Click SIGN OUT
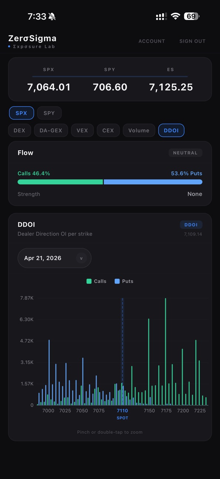This screenshot has height=479, width=220. click(192, 41)
